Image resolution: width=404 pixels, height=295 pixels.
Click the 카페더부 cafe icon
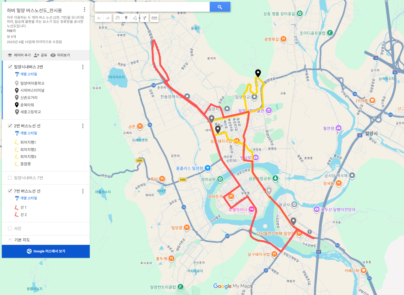pos(363,271)
